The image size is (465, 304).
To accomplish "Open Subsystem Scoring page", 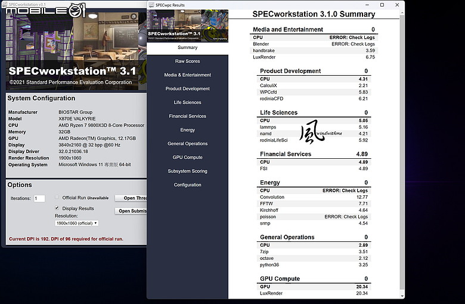I will (187, 171).
